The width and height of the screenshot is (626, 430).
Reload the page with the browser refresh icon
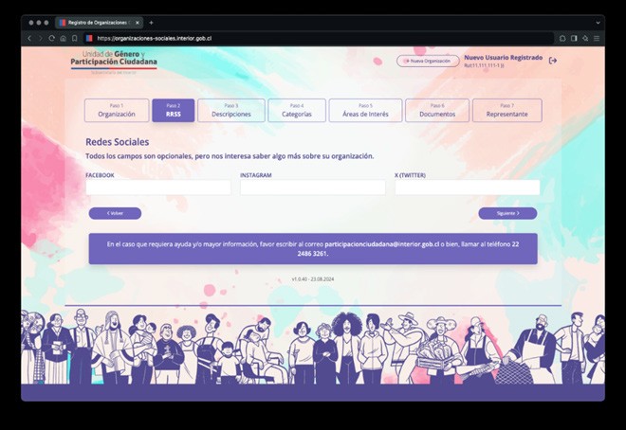(x=51, y=38)
